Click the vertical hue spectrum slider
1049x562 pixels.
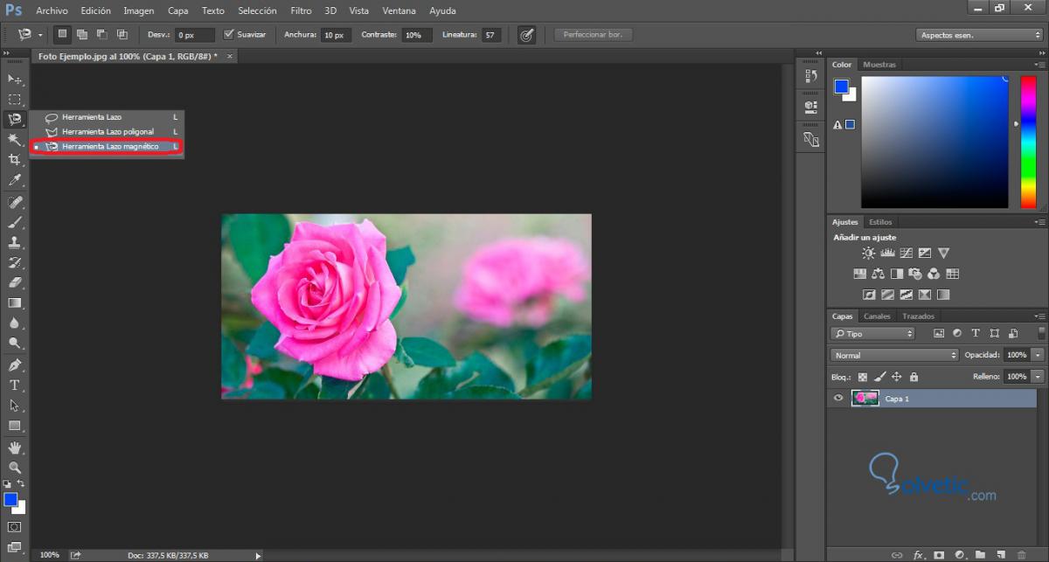(1026, 140)
